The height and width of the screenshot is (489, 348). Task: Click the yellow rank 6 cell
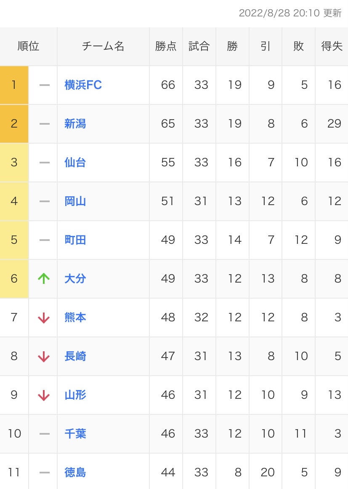coord(14,279)
